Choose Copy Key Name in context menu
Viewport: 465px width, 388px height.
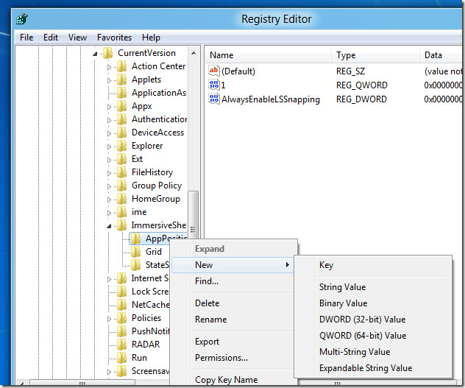pos(232,380)
